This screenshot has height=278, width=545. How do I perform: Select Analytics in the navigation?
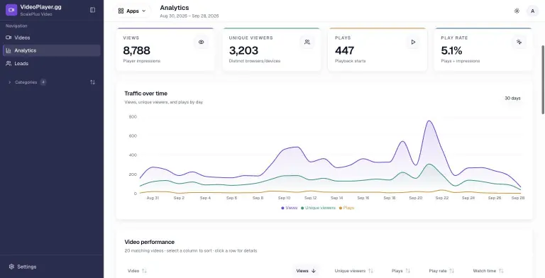click(x=51, y=50)
